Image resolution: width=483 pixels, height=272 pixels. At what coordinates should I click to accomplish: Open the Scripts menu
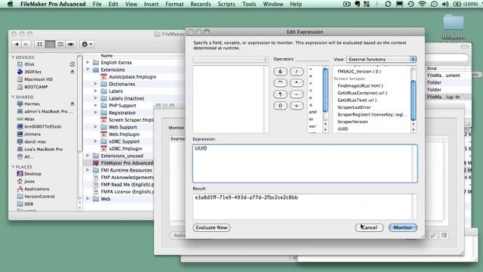point(226,4)
